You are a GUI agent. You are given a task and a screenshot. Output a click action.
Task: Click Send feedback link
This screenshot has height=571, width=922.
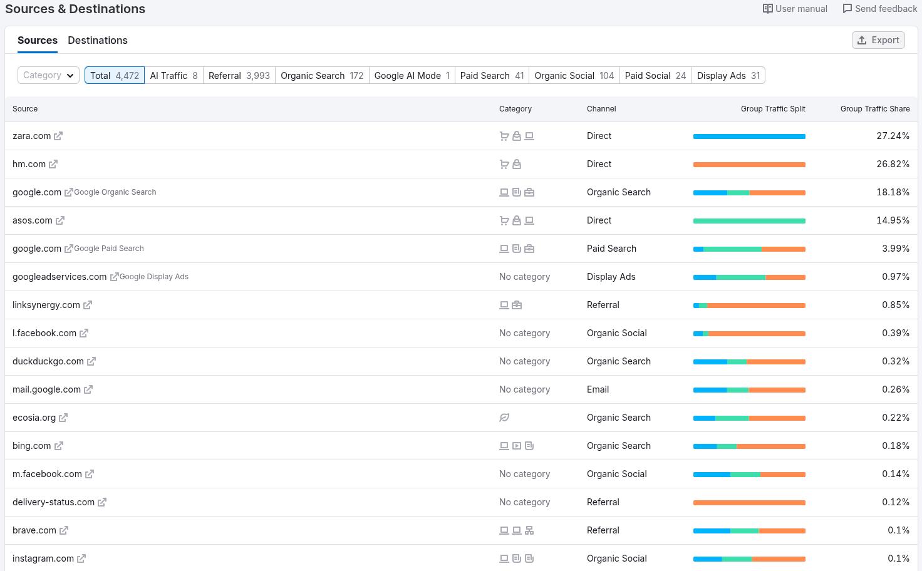point(879,9)
